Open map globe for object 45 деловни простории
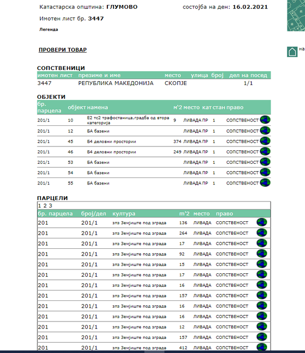The width and height of the screenshot is (305, 353). click(265, 141)
